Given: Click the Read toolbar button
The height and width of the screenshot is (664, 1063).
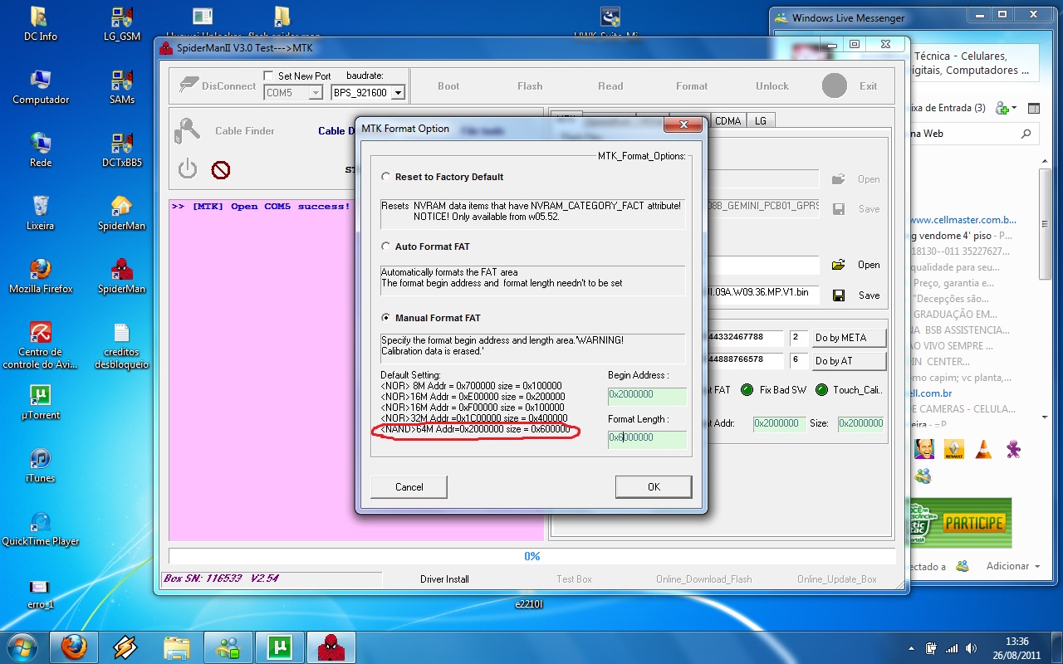Looking at the screenshot, I should coord(610,86).
